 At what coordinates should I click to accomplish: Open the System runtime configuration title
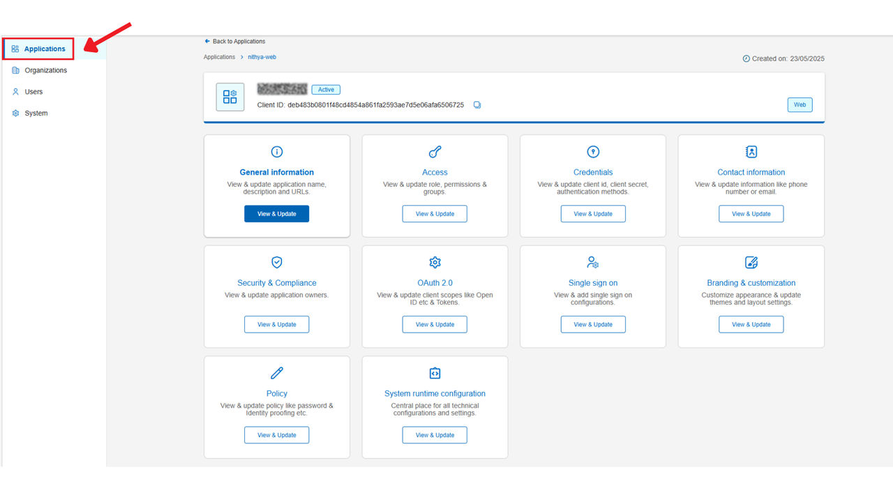point(435,394)
